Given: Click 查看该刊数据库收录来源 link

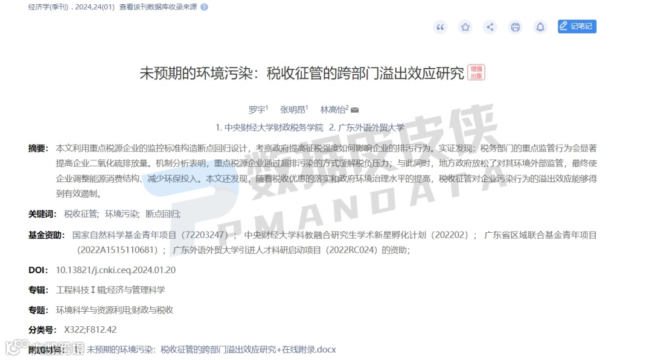Looking at the screenshot, I should click(x=158, y=7).
